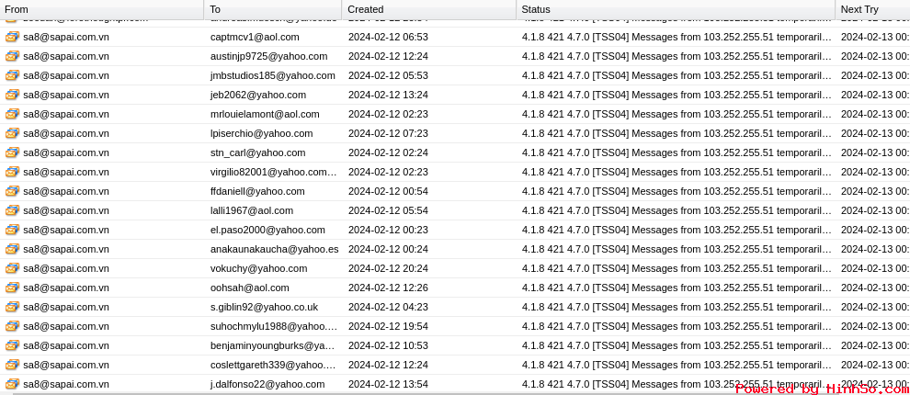910x395 pixels.
Task: Click the mail icon for lpiserchio@yahoo.com row
Action: pyautogui.click(x=12, y=133)
